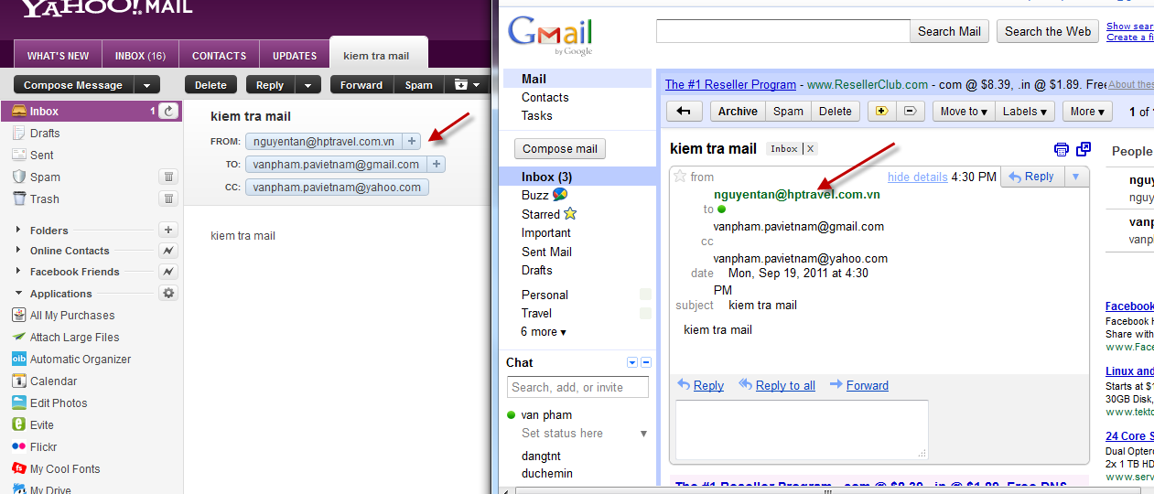Viewport: 1154px width, 494px height.
Task: Add sender nguyentan@hptravel.com.vn to contacts via plus
Action: [412, 141]
